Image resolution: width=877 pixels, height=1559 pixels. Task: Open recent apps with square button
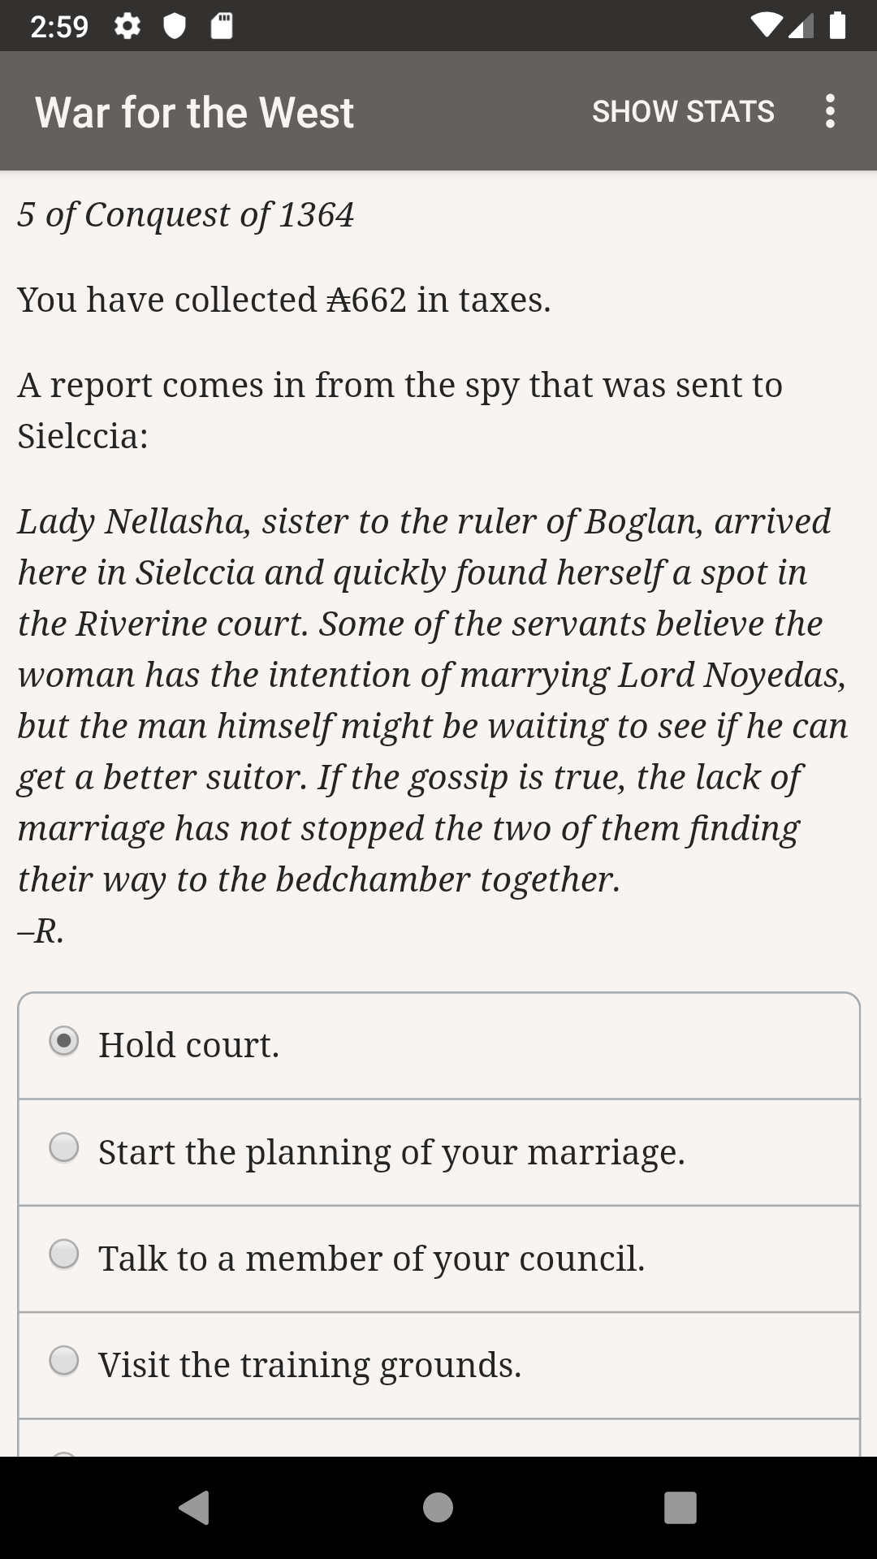(680, 1507)
